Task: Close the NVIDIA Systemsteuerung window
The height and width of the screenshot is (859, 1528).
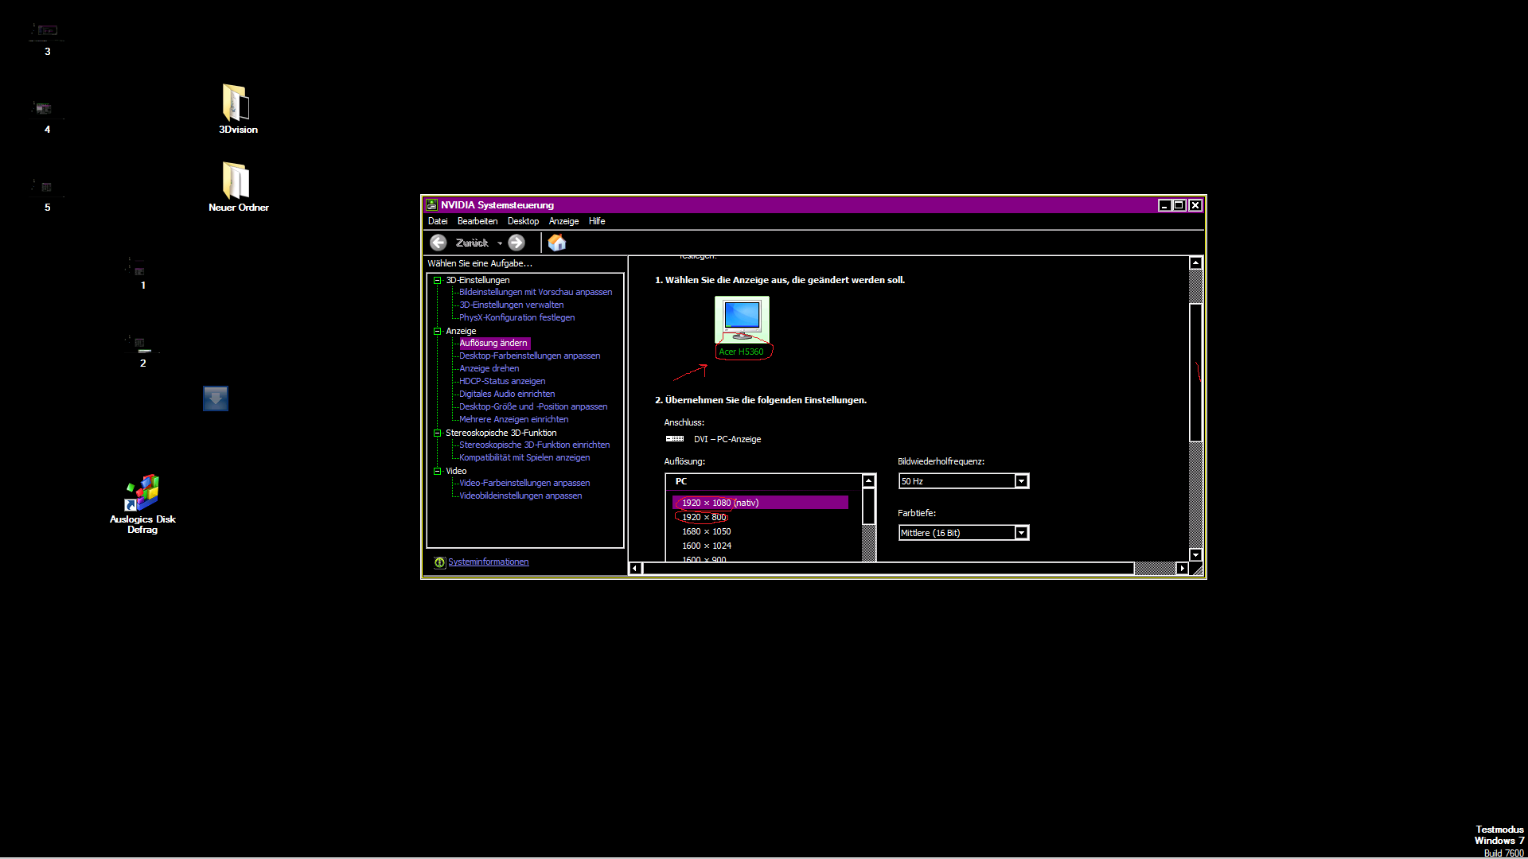Action: (x=1195, y=205)
